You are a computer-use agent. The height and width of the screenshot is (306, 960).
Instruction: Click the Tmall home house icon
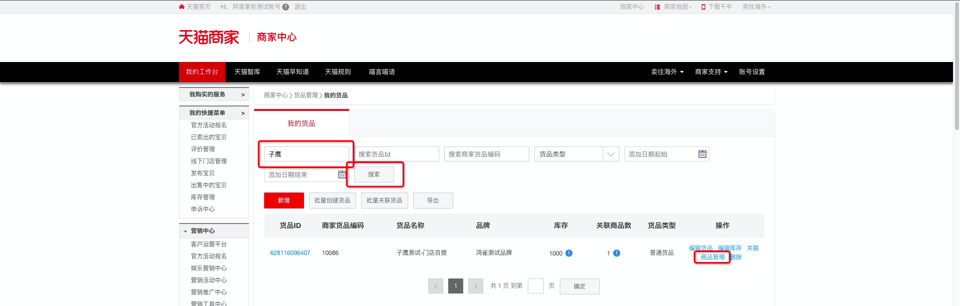pyautogui.click(x=182, y=7)
